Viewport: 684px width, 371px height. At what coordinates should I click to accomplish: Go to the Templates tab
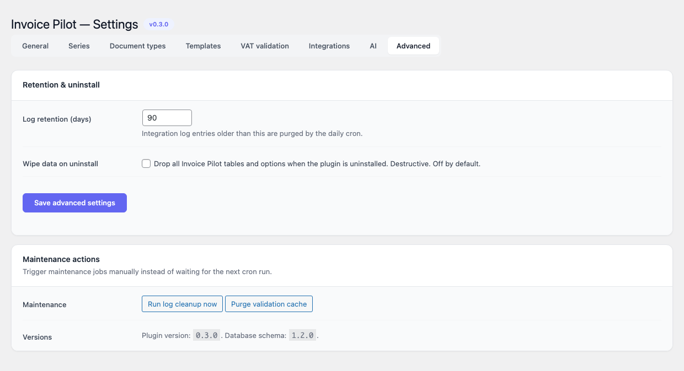pyautogui.click(x=203, y=46)
